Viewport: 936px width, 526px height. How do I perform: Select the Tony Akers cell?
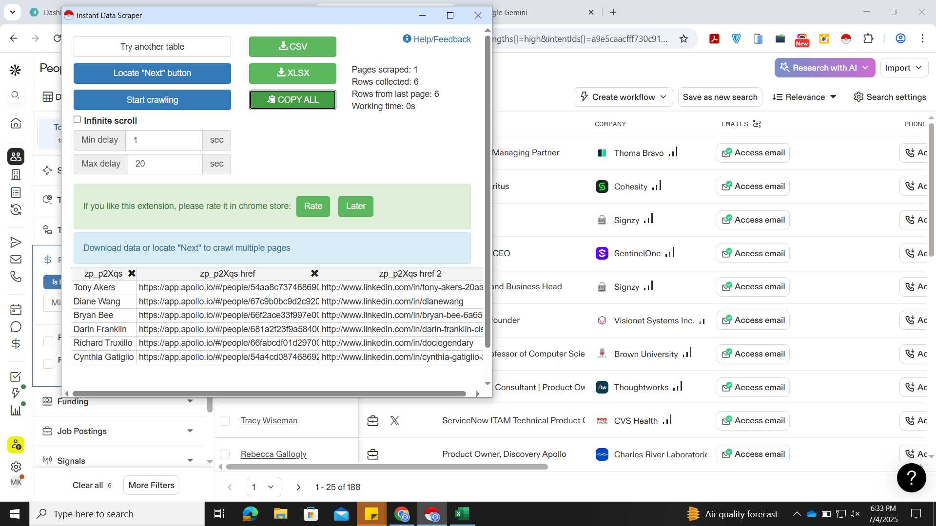103,288
